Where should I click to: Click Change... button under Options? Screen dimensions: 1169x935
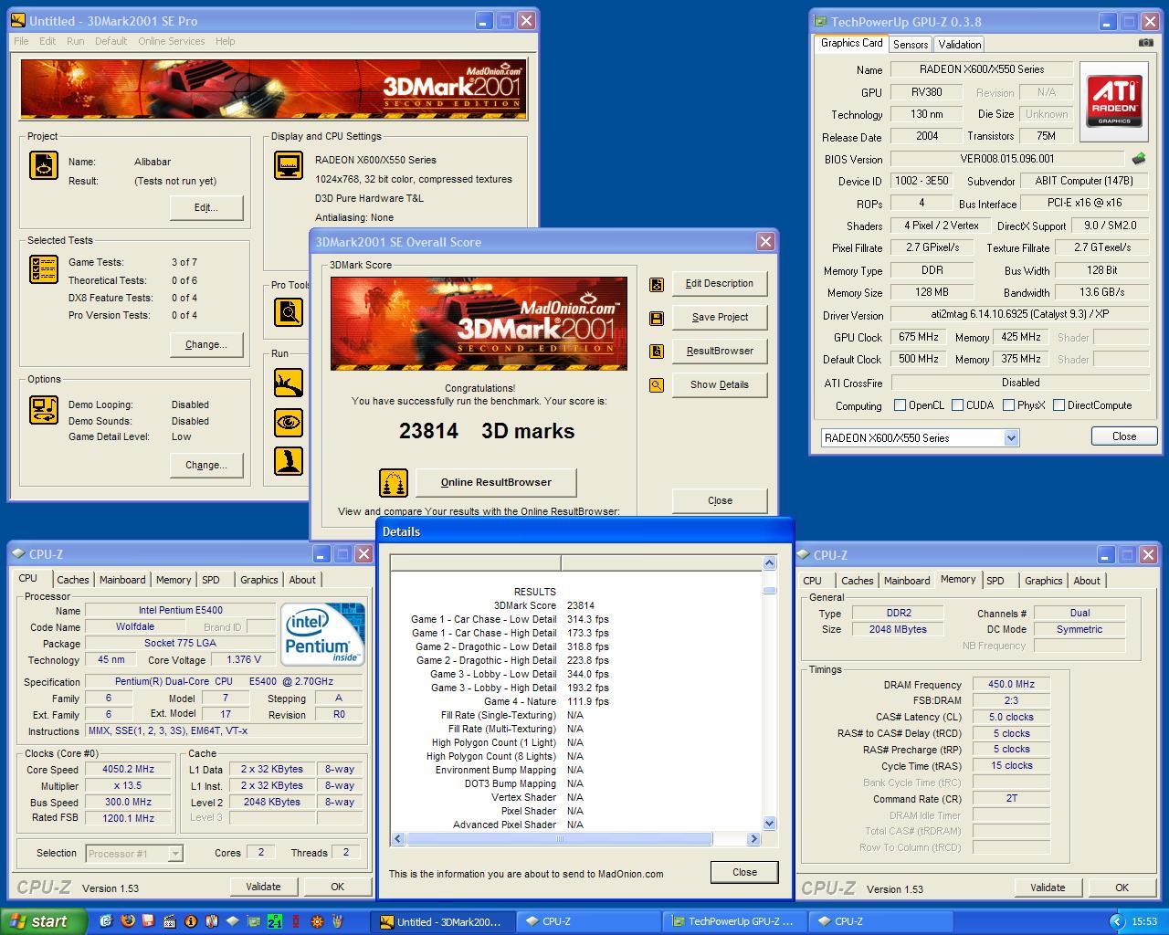206,465
